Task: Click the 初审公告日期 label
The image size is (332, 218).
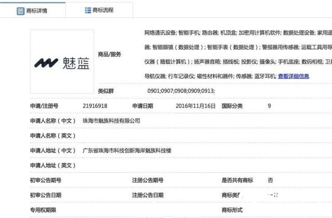Action: [x=46, y=195]
